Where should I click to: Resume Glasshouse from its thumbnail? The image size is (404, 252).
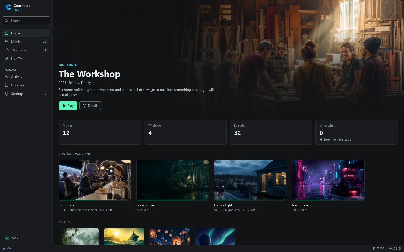[173, 180]
